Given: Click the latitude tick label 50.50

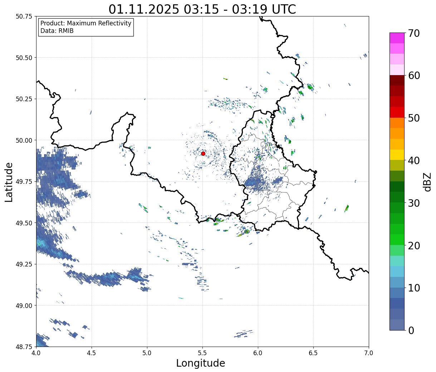Looking at the screenshot, I should [24, 58].
